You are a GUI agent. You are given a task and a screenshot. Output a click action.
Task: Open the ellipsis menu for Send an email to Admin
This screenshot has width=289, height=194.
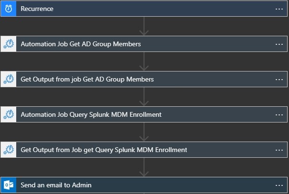pyautogui.click(x=279, y=185)
